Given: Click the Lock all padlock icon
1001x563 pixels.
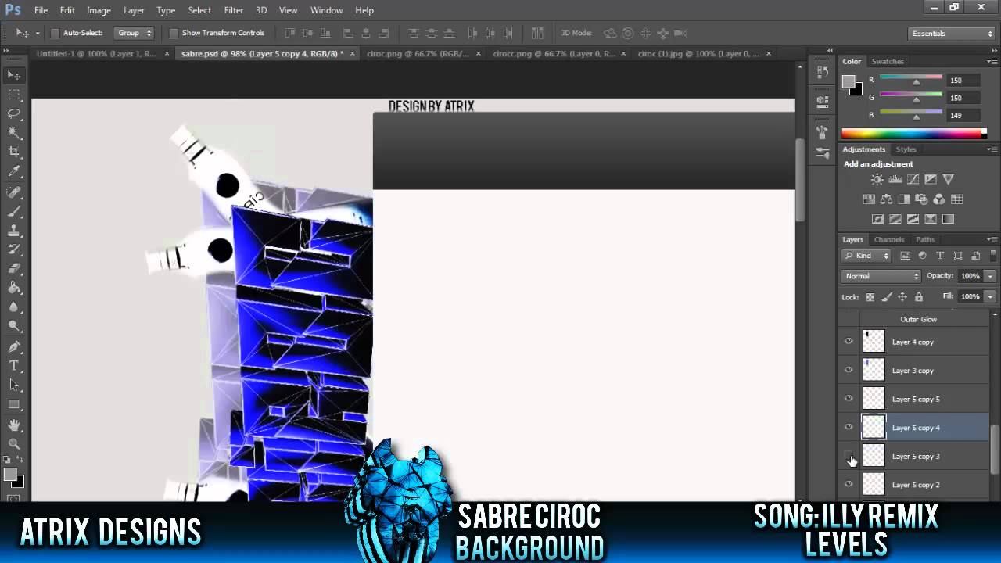Looking at the screenshot, I should coord(919,297).
